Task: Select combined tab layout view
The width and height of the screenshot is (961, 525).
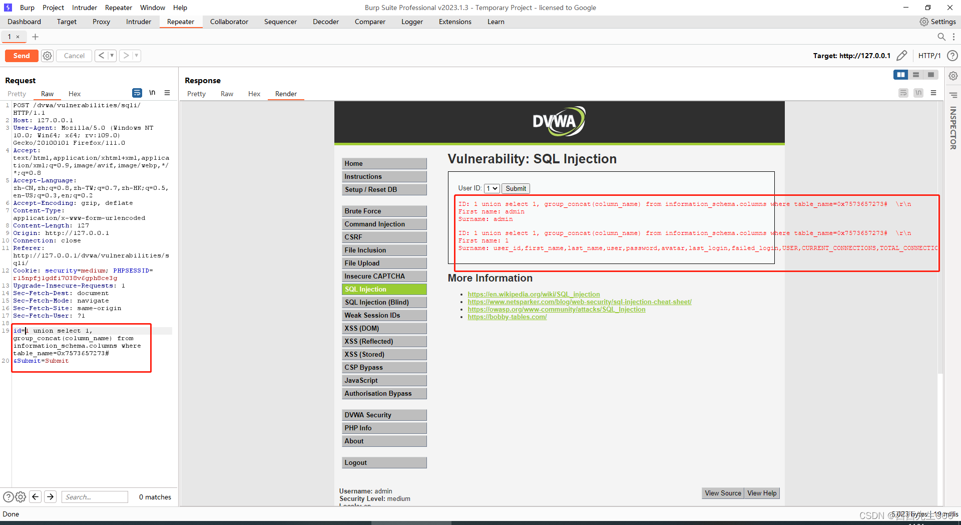Action: point(930,75)
